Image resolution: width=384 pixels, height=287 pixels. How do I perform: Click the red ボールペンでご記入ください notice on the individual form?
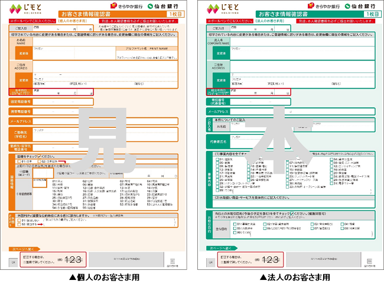pyautogui.click(x=33, y=21)
